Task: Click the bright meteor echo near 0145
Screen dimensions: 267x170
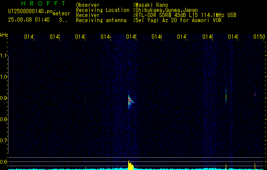Action: 130,102
